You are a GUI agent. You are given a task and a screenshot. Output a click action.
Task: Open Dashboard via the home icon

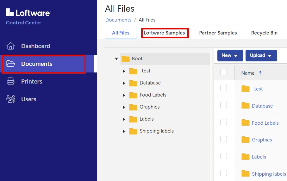[x=11, y=46]
